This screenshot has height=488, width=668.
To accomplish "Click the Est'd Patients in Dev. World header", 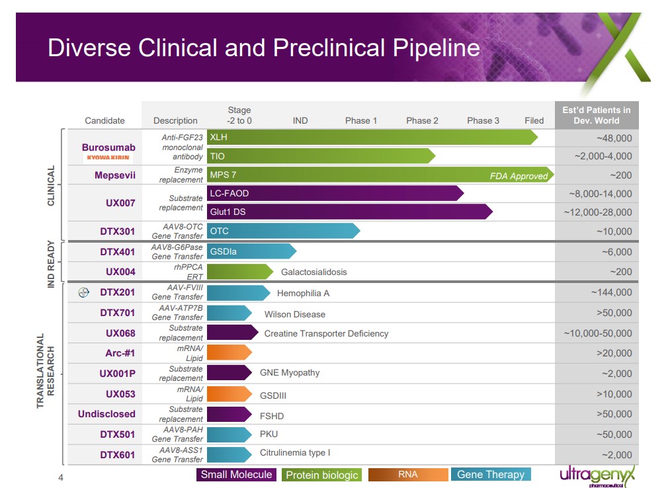I will point(596,115).
